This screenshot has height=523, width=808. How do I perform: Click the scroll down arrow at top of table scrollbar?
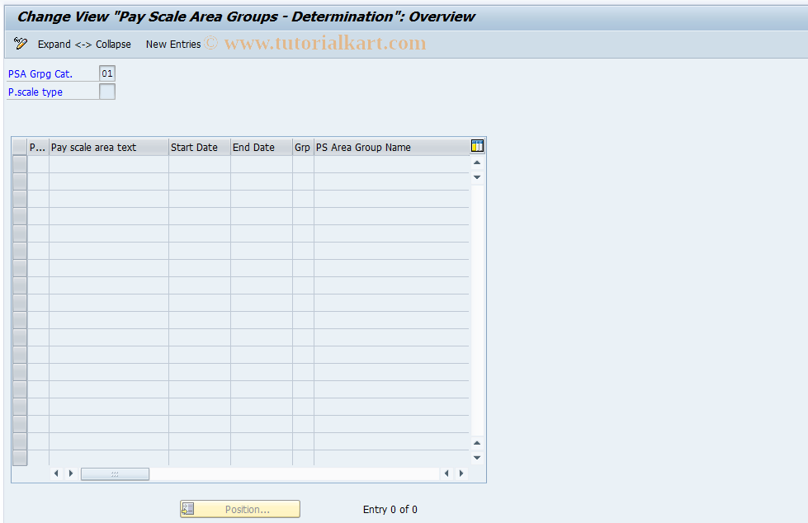[x=477, y=177]
